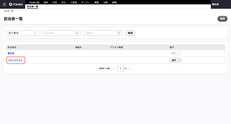Open the 申込 menu item

click(x=64, y=2)
